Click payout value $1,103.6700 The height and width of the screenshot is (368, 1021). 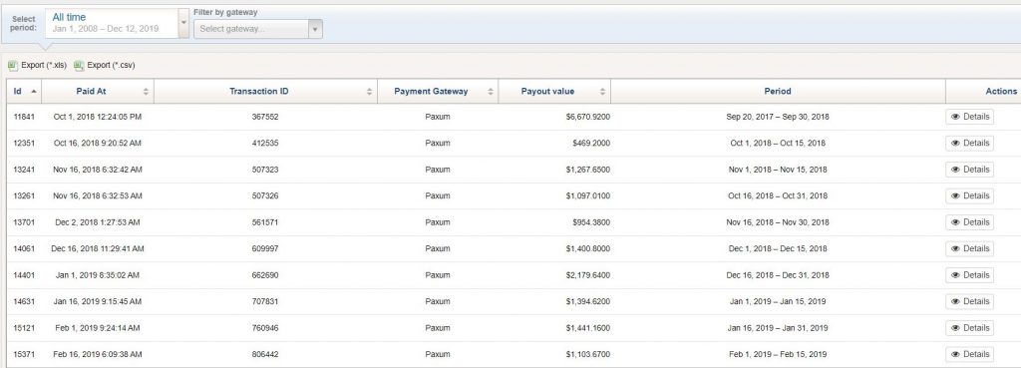[588, 354]
